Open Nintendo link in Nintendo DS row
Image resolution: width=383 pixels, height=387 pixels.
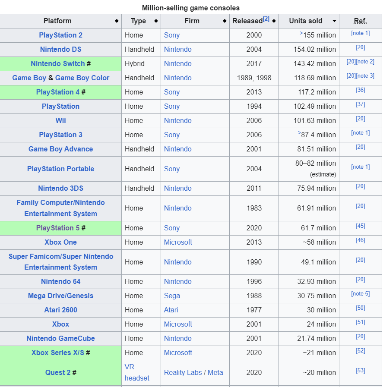click(x=178, y=49)
